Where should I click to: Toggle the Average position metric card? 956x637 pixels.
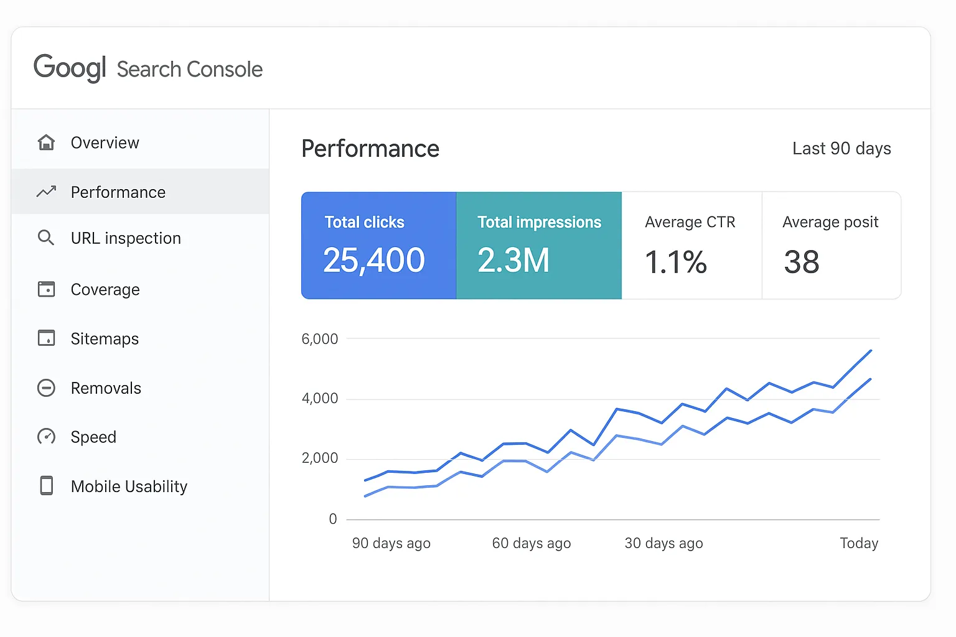pos(831,245)
